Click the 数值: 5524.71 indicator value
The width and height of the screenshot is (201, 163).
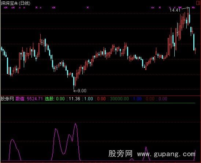tap(29, 99)
